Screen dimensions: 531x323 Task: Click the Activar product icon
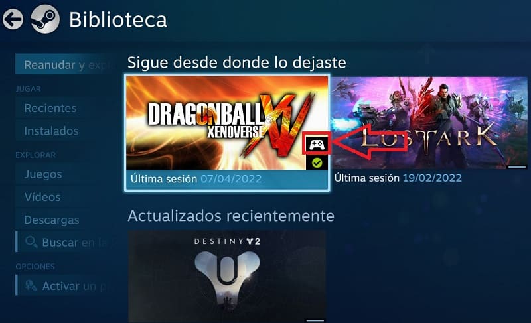click(31, 286)
